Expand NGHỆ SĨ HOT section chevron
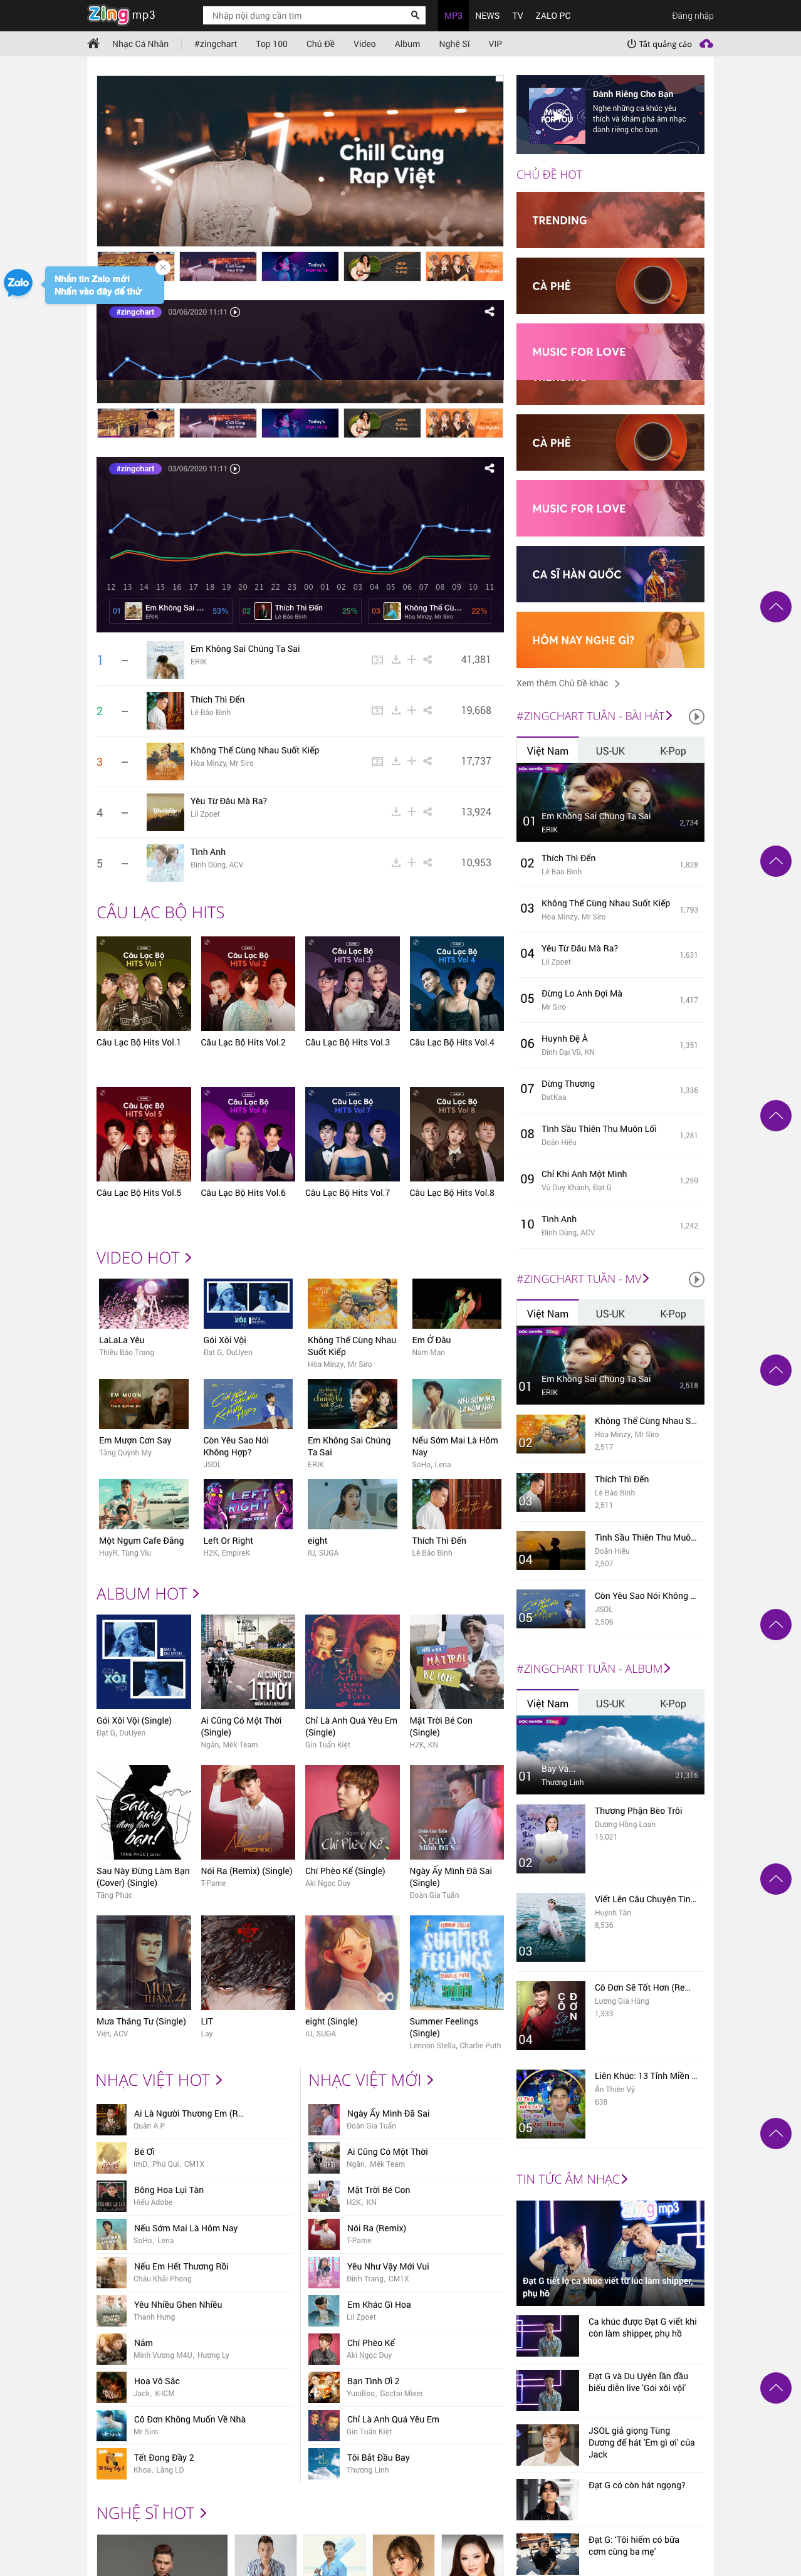 click(203, 2513)
